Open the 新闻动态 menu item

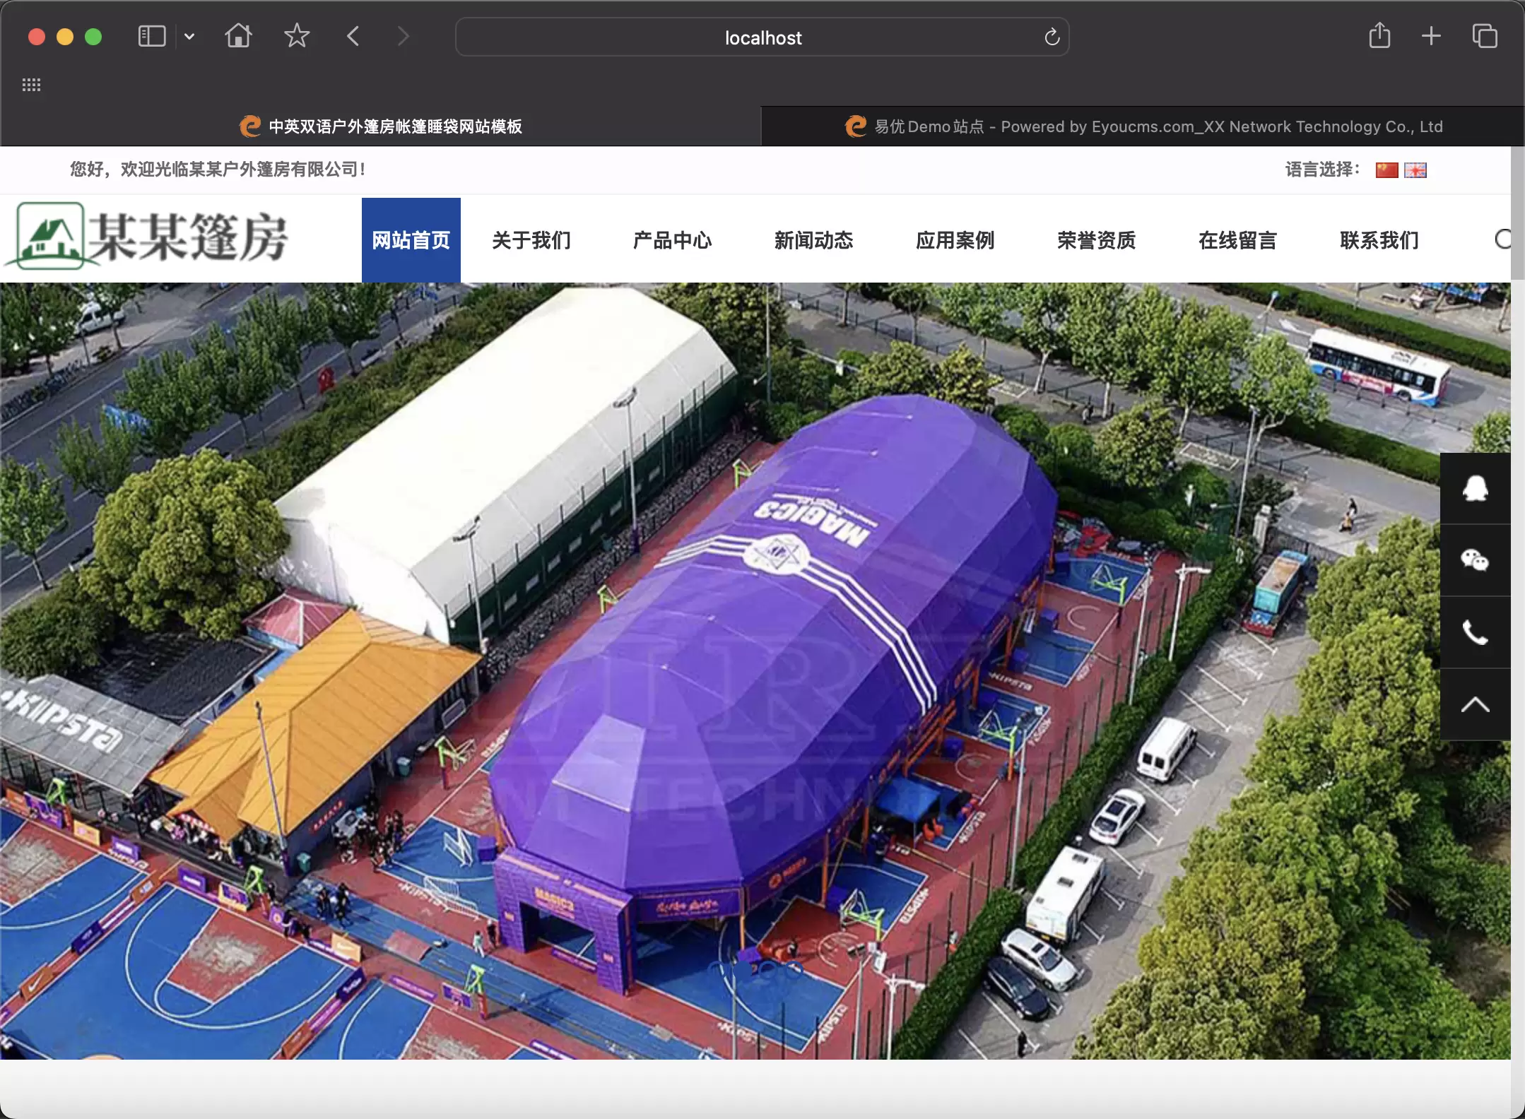[x=814, y=240]
